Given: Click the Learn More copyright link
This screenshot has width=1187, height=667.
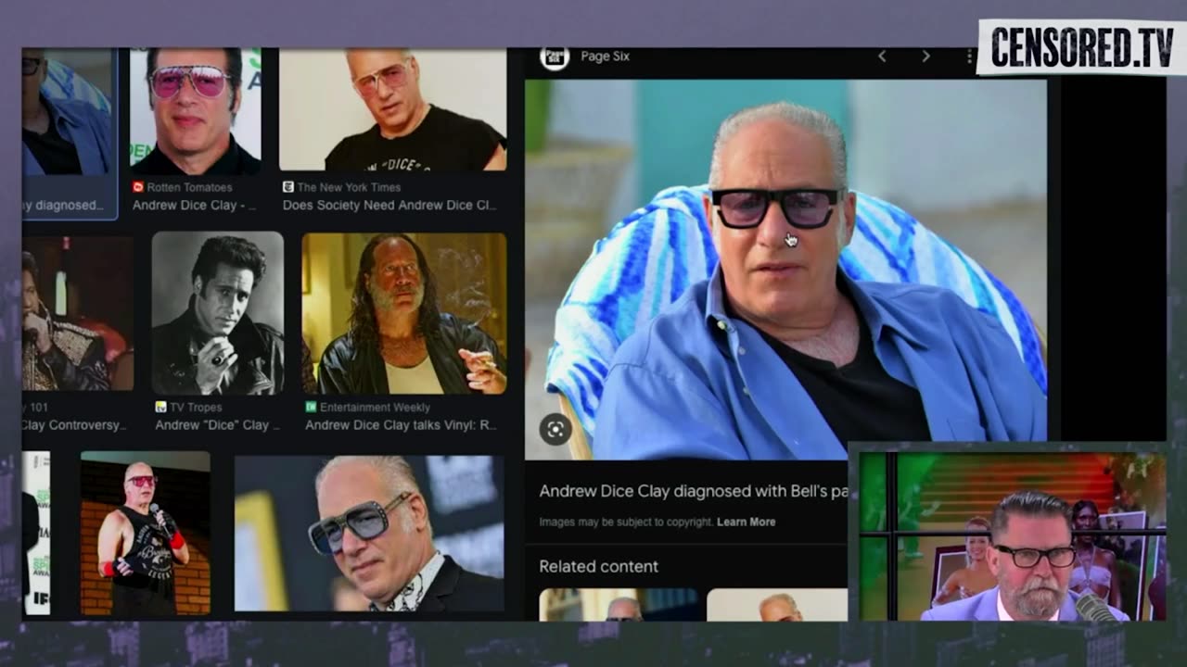Looking at the screenshot, I should 746,522.
